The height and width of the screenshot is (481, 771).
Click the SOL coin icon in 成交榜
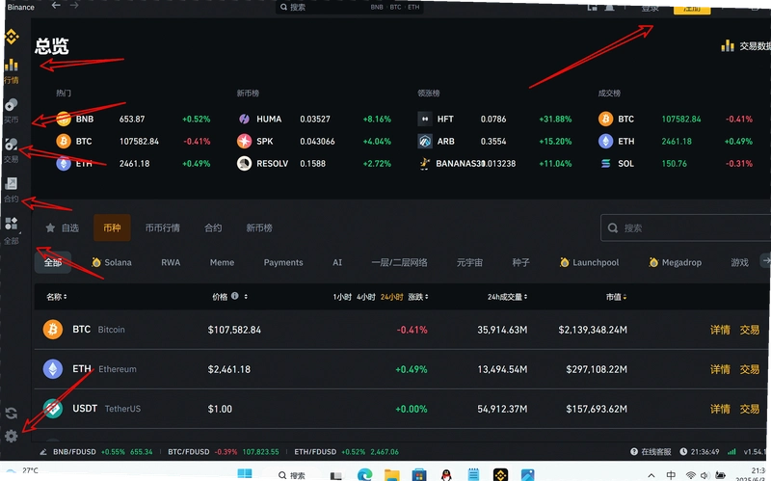click(606, 163)
